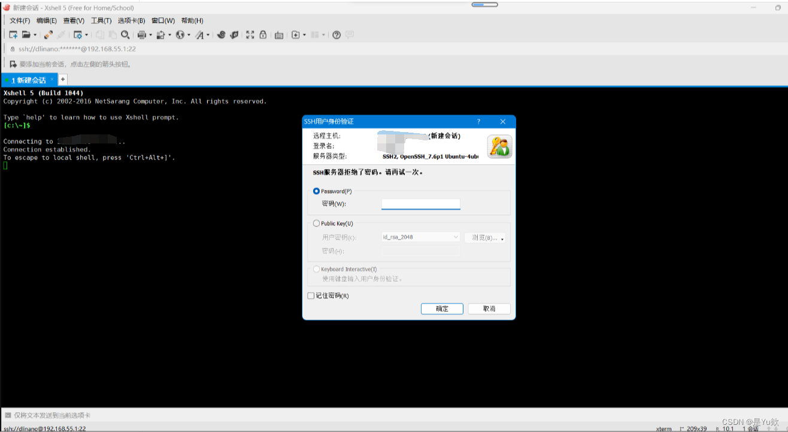
Task: Click the add current session arrow icon
Action: point(13,64)
